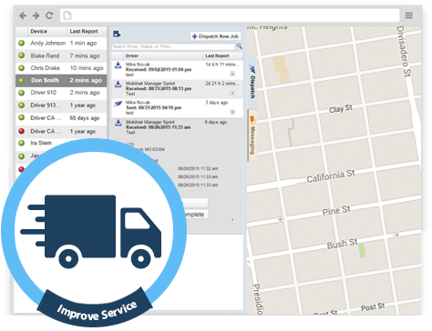Click the red status dot beside Driver CA
Viewport: 432px width, 331px height.
(22, 131)
